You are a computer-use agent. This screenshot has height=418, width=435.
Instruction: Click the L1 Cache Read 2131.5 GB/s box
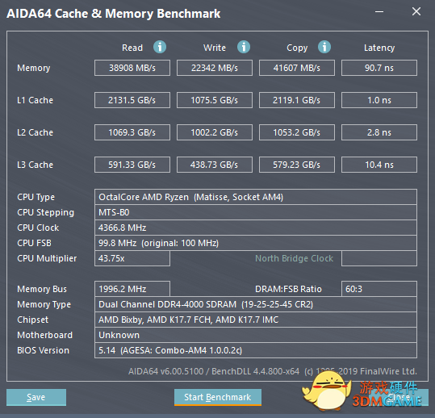pyautogui.click(x=132, y=100)
